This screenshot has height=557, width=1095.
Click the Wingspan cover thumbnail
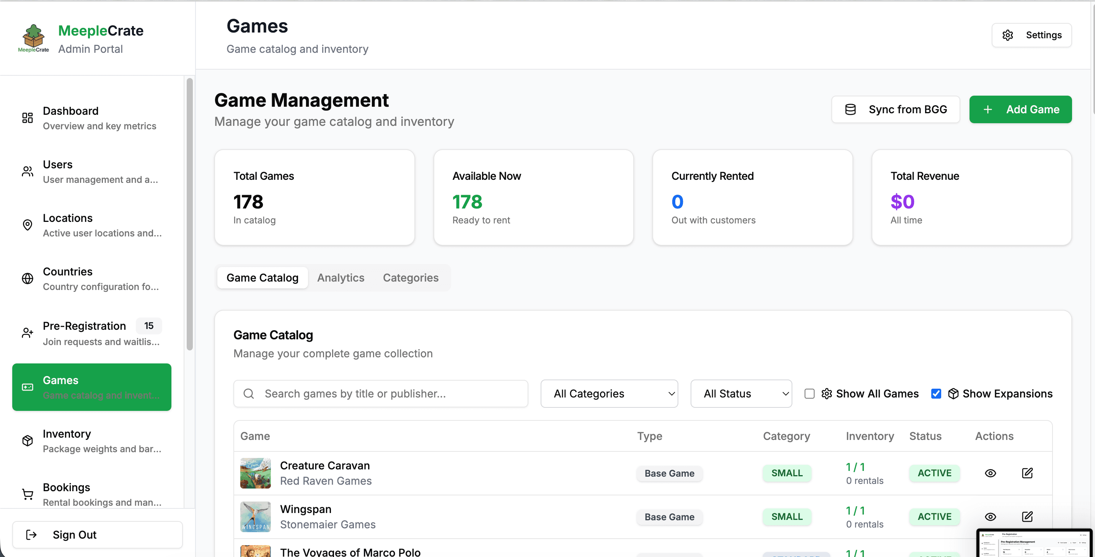click(256, 516)
